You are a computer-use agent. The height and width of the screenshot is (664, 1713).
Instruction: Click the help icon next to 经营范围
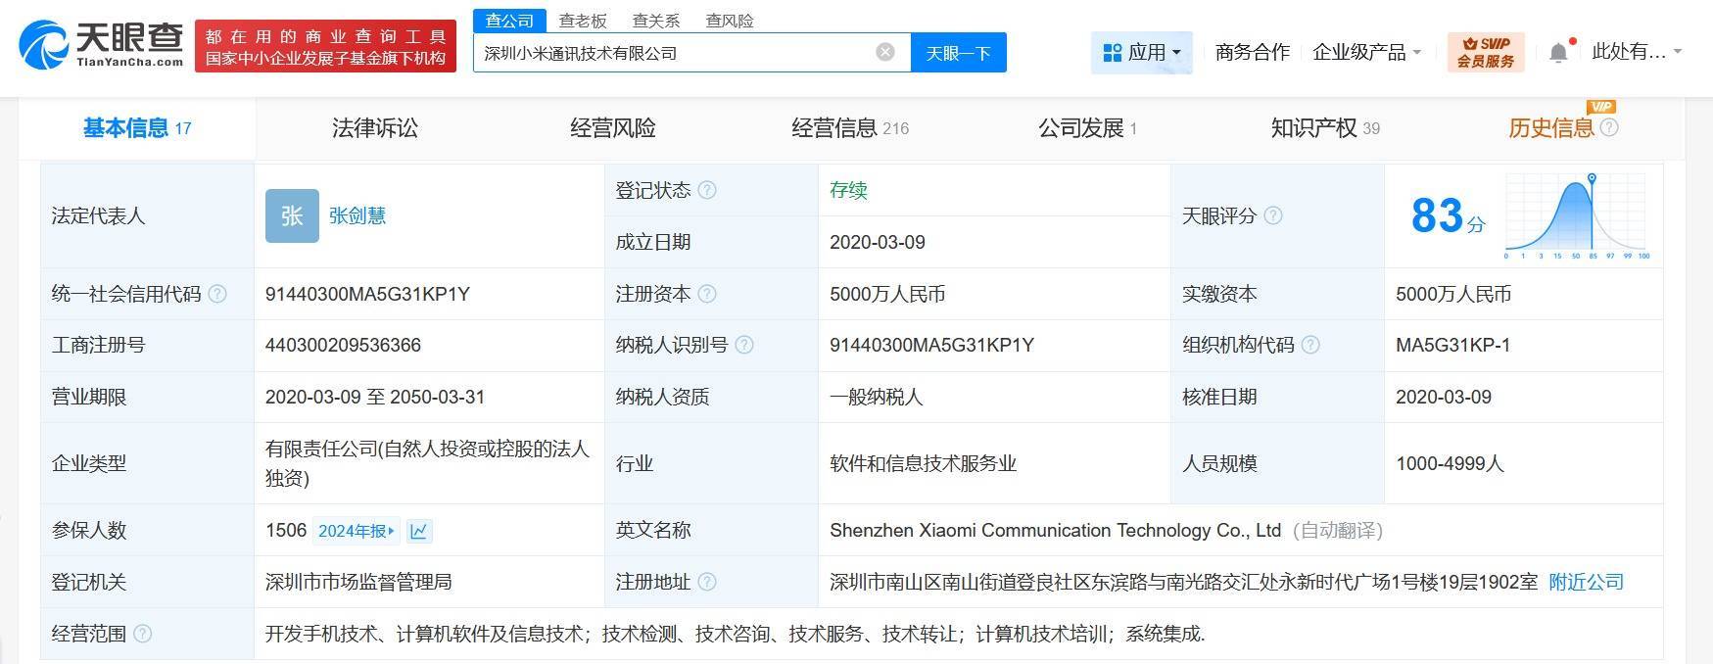pos(142,634)
